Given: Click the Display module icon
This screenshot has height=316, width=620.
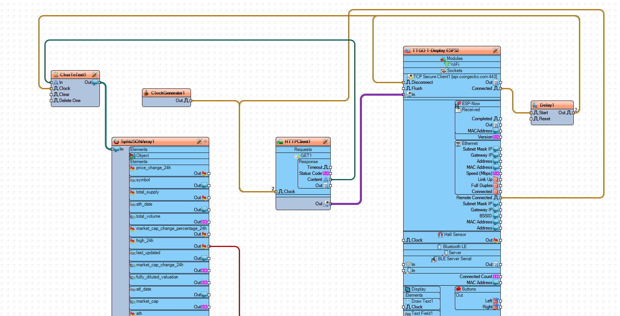Looking at the screenshot, I should [x=408, y=289].
